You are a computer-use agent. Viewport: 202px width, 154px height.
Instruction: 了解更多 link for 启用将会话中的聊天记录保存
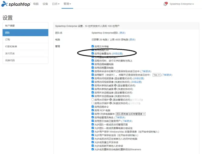(x=146, y=71)
